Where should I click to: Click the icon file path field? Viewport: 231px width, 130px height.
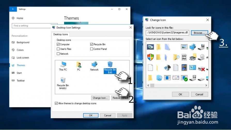pyautogui.click(x=167, y=33)
